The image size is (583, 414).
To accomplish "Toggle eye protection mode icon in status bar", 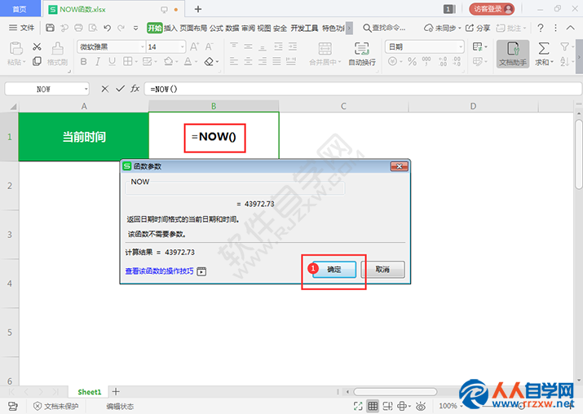I will tap(421, 406).
